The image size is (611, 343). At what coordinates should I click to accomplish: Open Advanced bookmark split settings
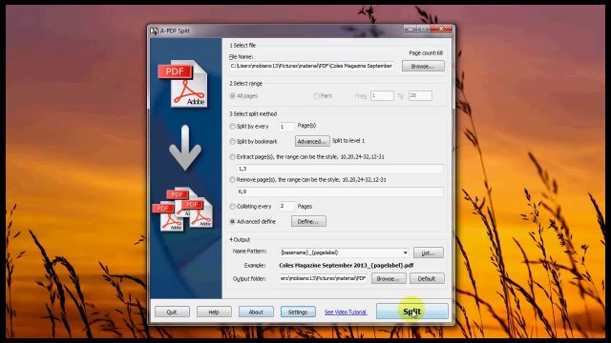[x=312, y=141]
